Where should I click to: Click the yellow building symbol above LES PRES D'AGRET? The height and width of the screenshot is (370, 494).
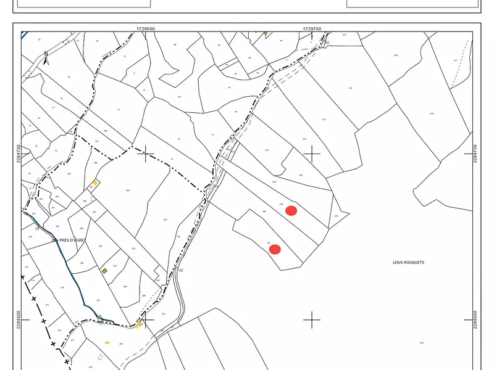click(x=95, y=182)
